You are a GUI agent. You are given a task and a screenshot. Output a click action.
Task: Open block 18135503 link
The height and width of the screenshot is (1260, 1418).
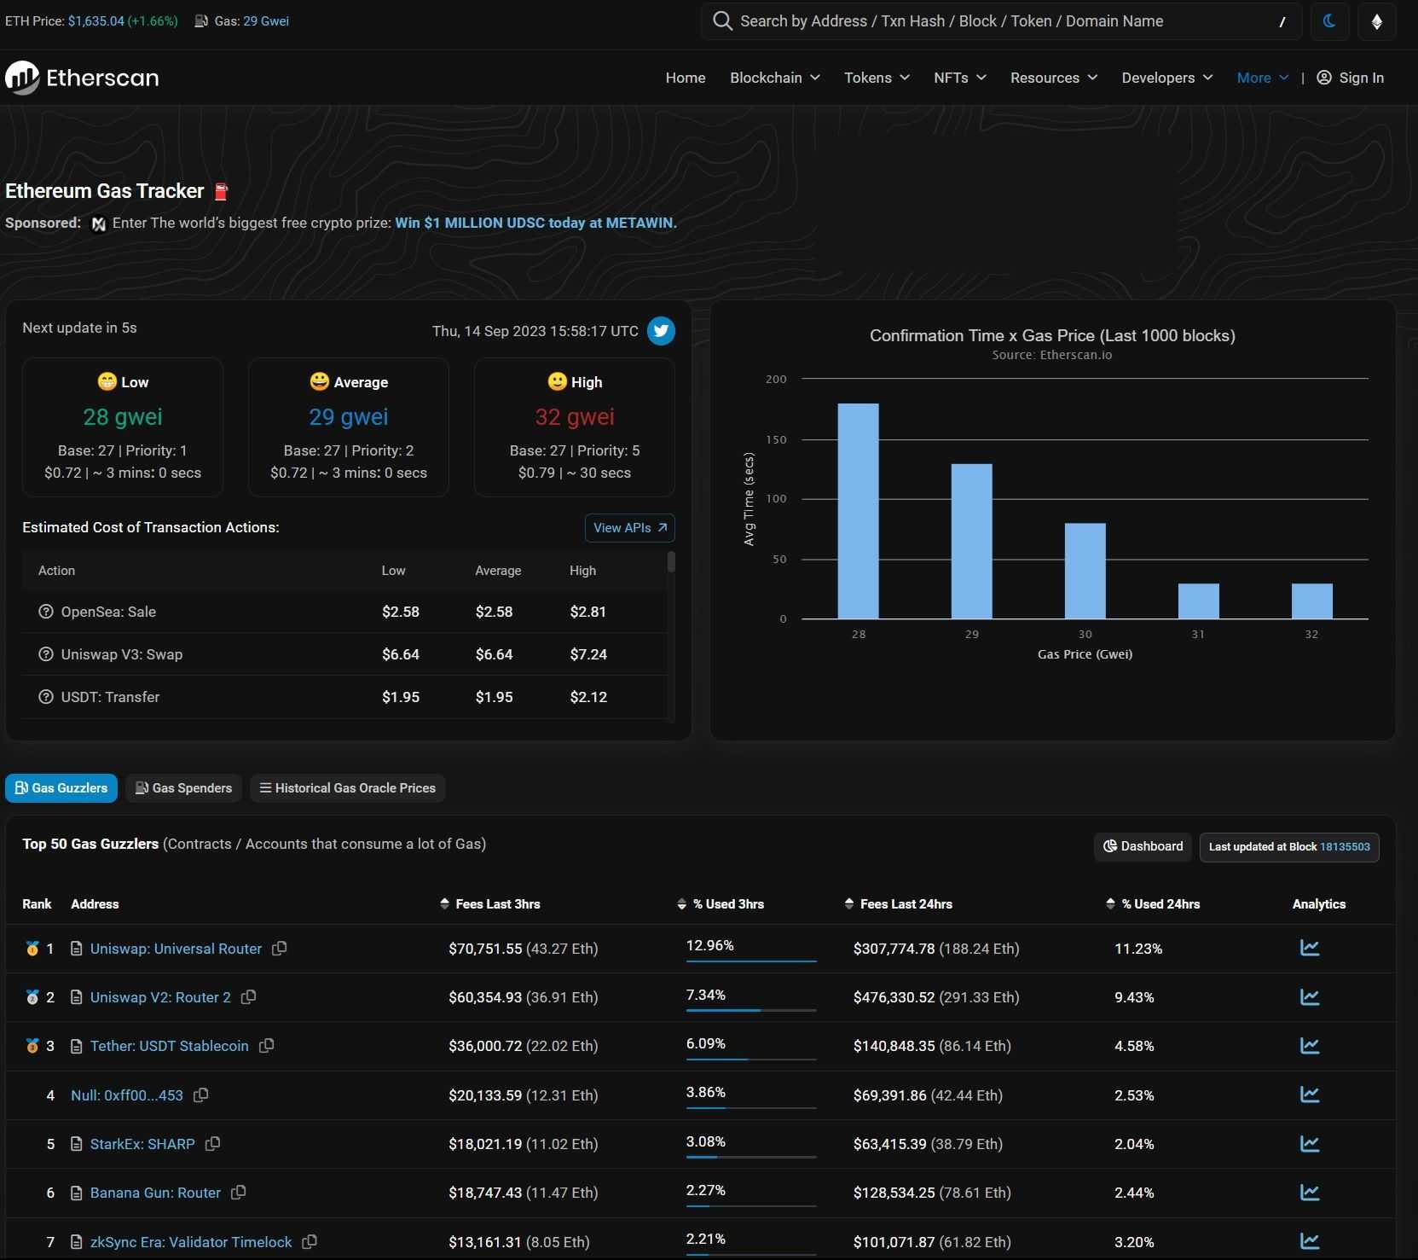tap(1343, 846)
